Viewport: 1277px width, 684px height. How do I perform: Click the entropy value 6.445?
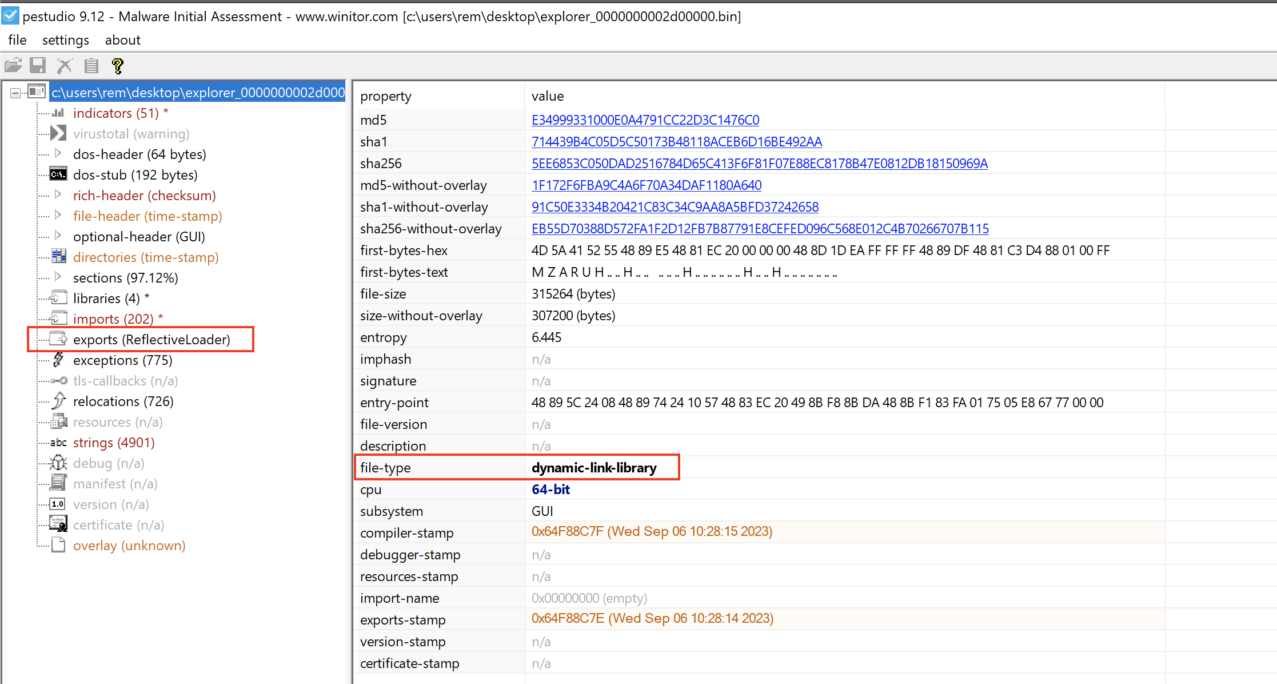546,337
